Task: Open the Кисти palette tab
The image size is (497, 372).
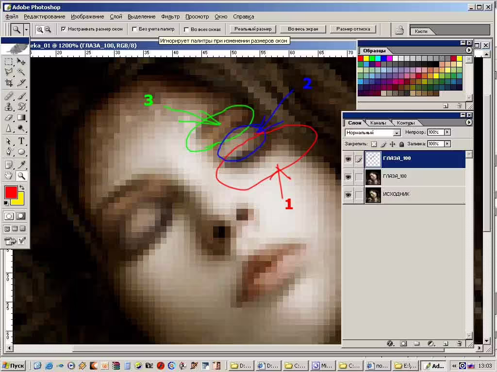Action: tap(421, 31)
